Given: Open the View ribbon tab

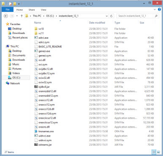Looking at the screenshot, I should click(x=43, y=10).
